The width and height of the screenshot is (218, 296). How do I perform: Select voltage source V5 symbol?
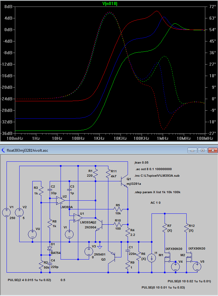tap(197, 267)
